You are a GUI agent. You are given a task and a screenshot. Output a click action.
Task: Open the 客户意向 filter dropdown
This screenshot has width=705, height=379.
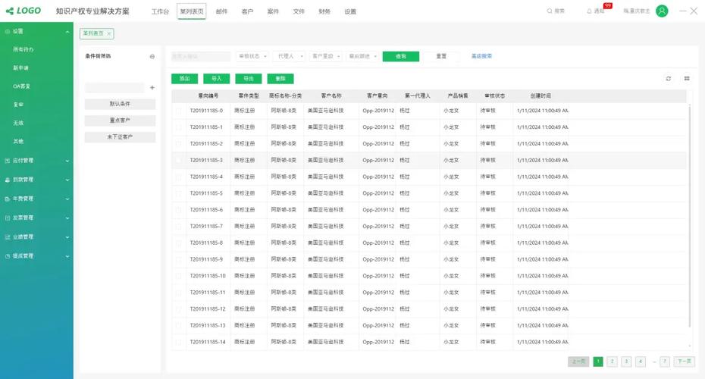point(325,56)
